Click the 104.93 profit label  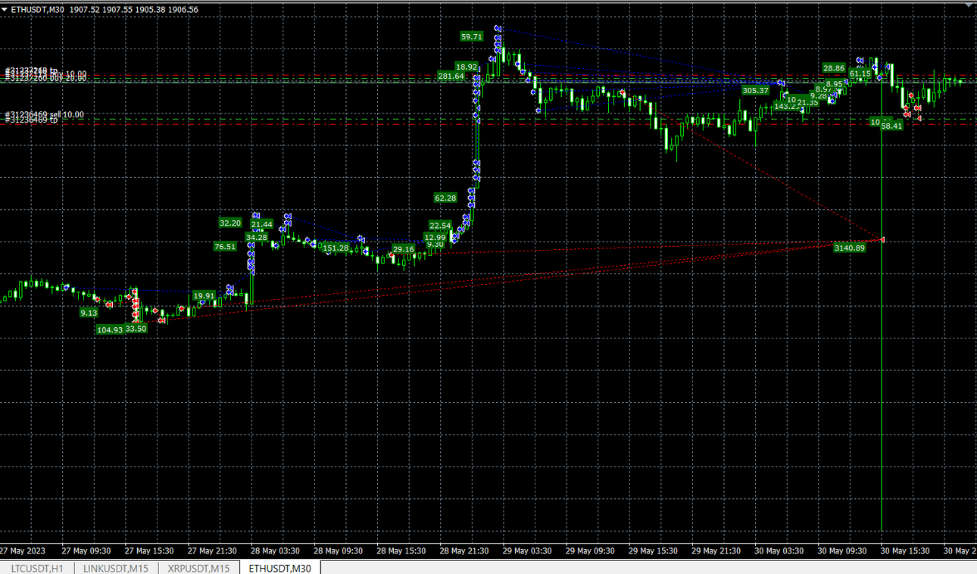pyautogui.click(x=110, y=329)
